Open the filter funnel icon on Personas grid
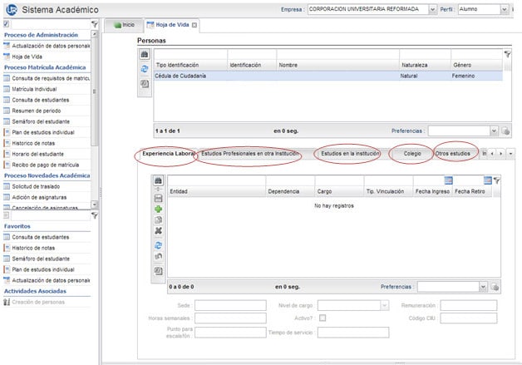This screenshot has height=365, width=522. click(x=507, y=54)
